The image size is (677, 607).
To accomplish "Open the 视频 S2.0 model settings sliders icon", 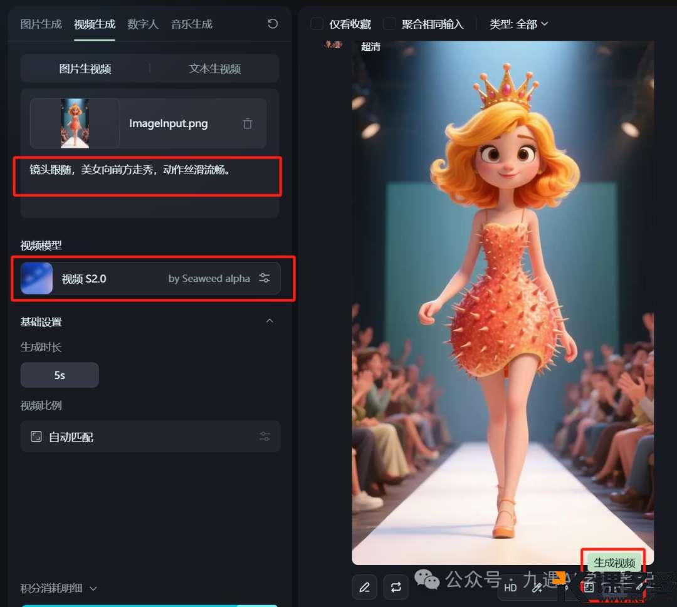I will [264, 278].
